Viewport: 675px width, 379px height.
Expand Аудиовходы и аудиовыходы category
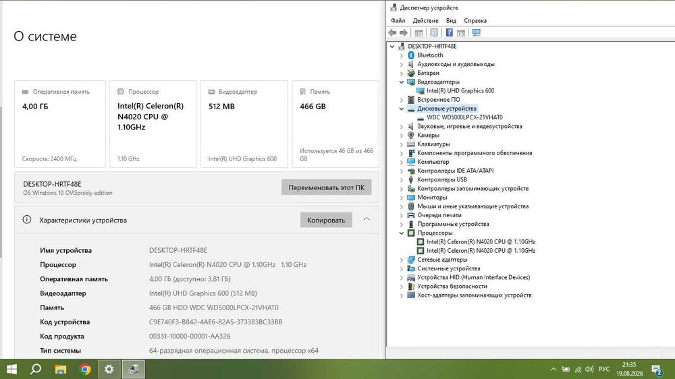click(401, 65)
